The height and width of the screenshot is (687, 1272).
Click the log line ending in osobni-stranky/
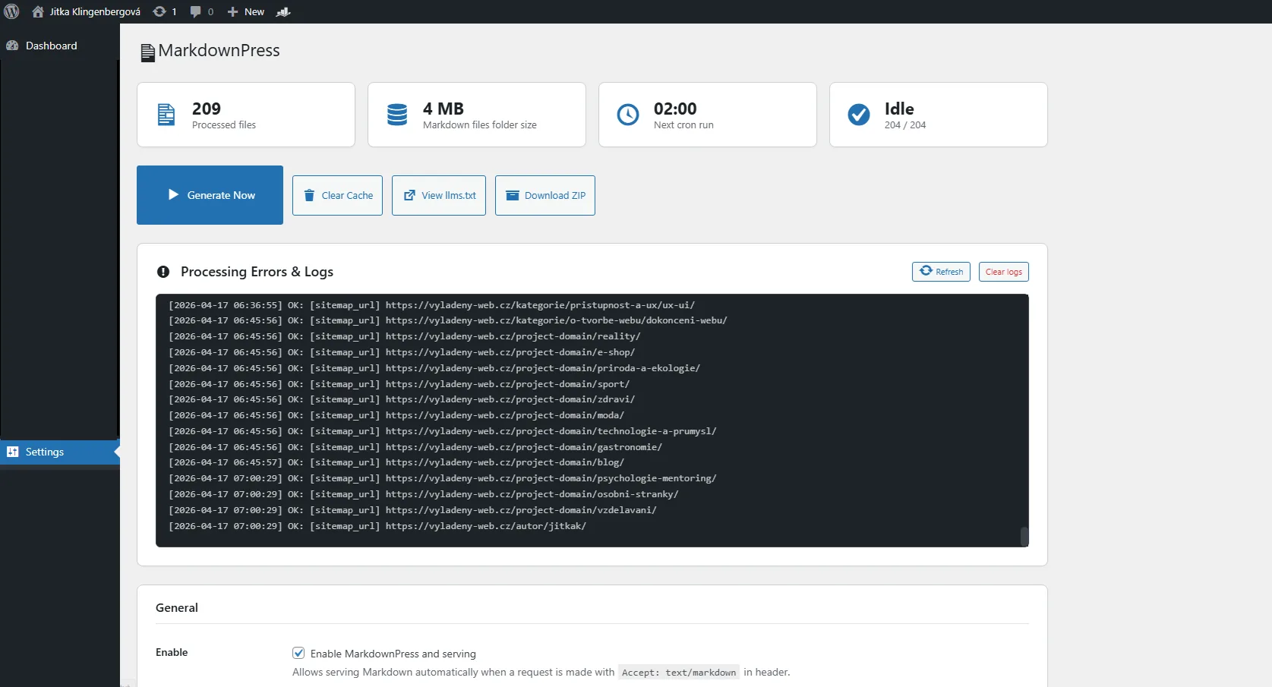tap(424, 494)
